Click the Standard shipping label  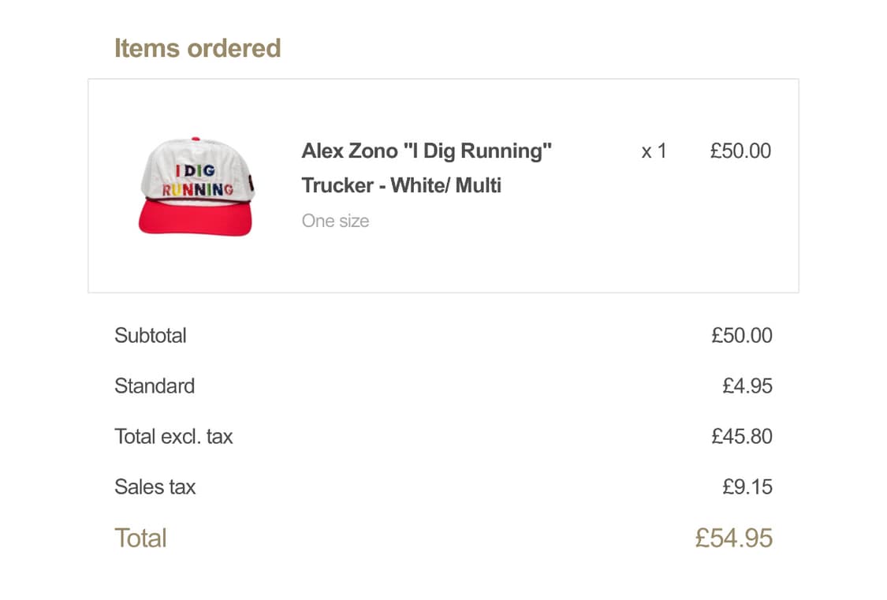(155, 386)
